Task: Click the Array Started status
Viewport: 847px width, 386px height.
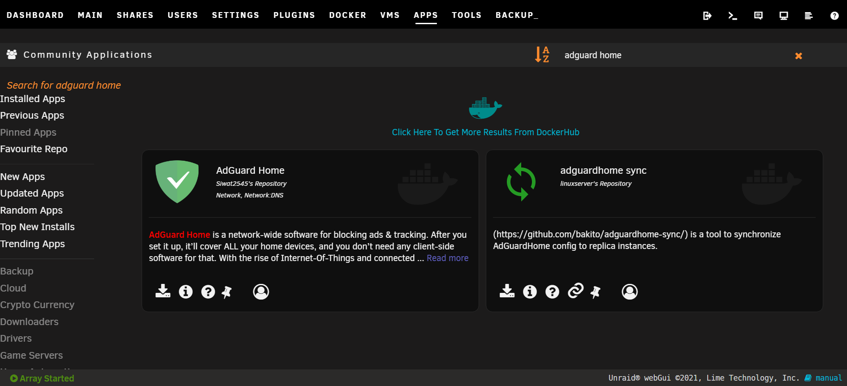Action: click(42, 378)
